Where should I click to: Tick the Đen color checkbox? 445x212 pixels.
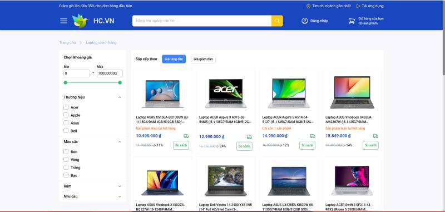click(x=66, y=151)
